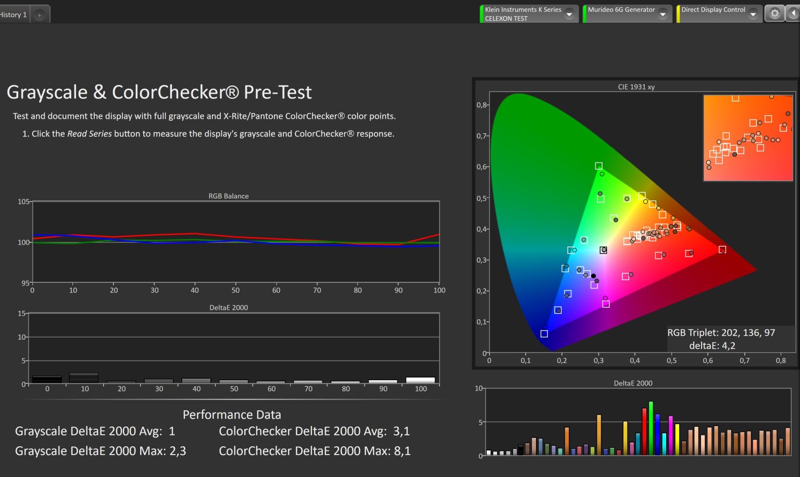
Task: Open the settings gear icon
Action: (774, 14)
